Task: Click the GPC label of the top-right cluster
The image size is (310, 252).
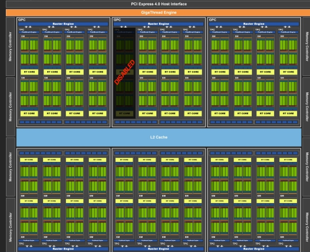Action: point(212,20)
